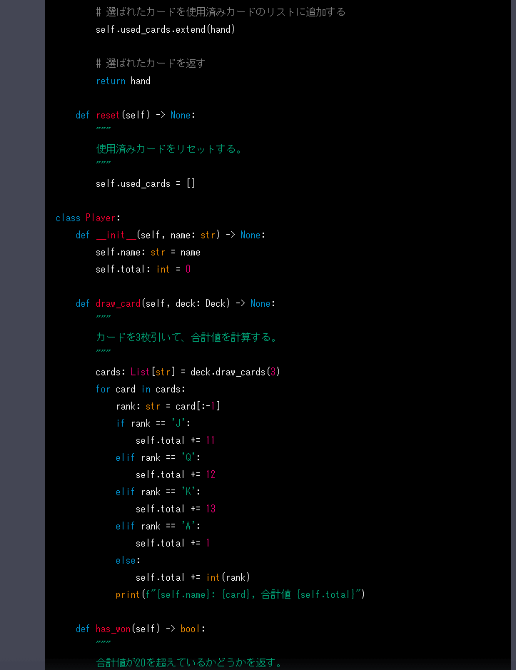Click the line 'self.total += 13'

click(176, 509)
